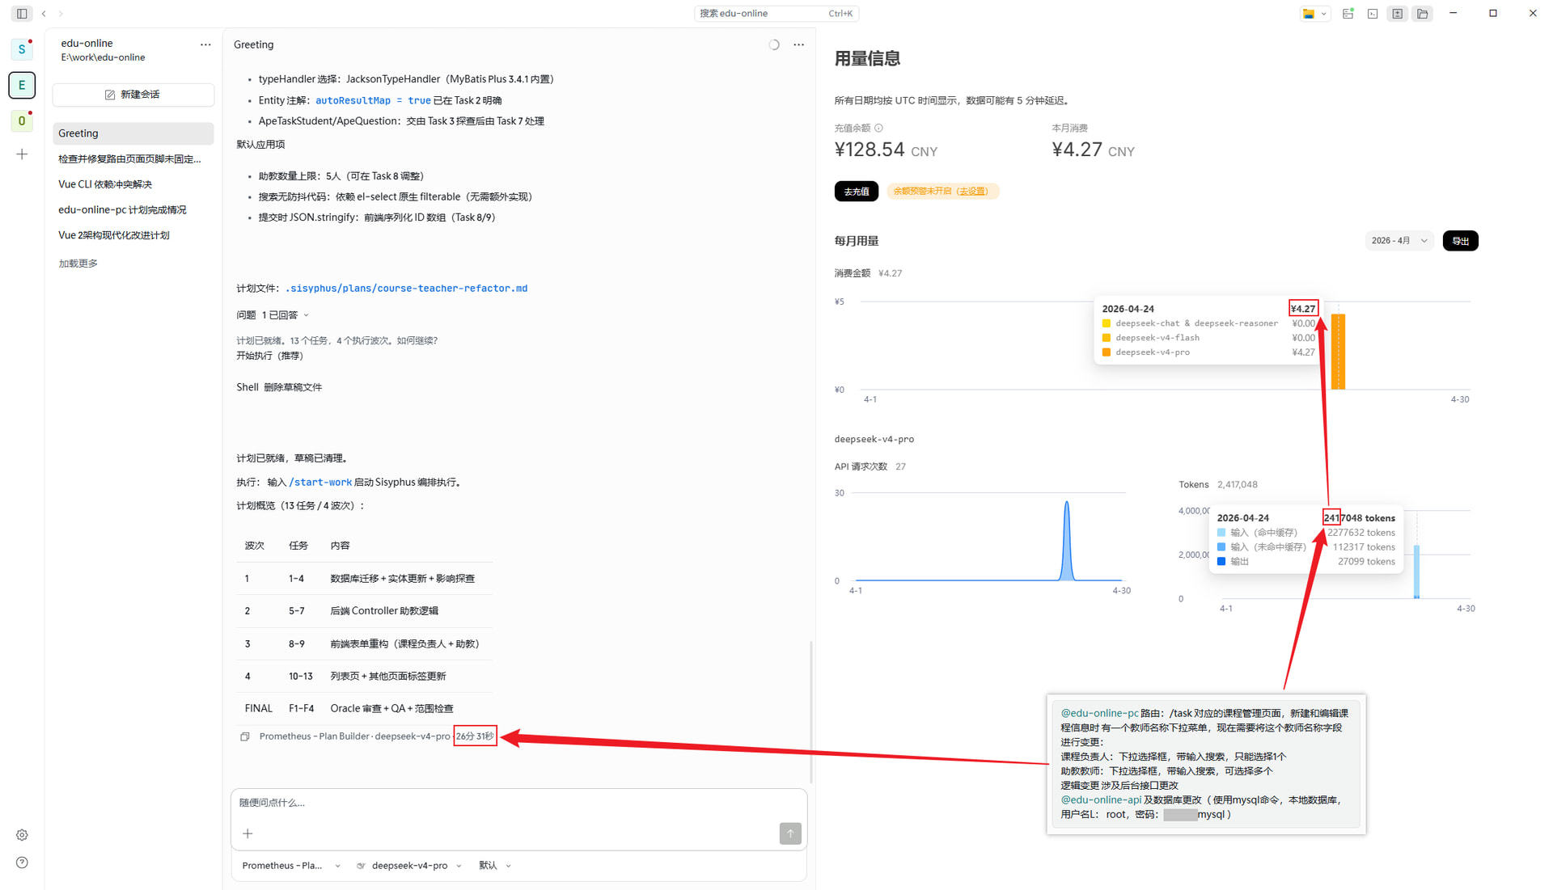Open the 2026 - 4月 month dropdown
Screen dimensions: 1553x890
tap(1399, 241)
